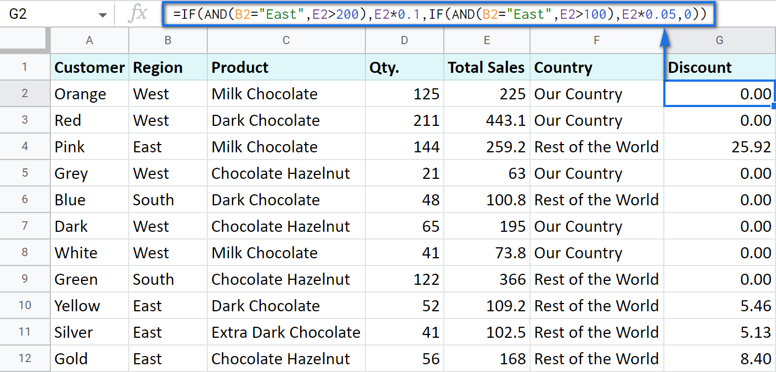
Task: Select column B via its column header
Action: (167, 40)
